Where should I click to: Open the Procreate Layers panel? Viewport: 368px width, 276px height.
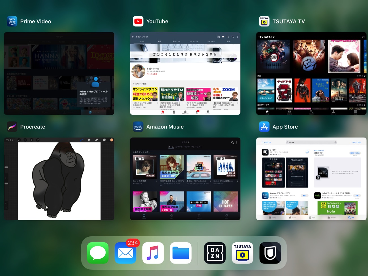pos(104,140)
